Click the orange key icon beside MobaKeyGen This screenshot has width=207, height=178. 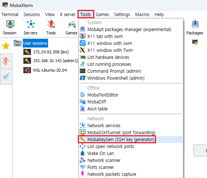tap(82, 139)
